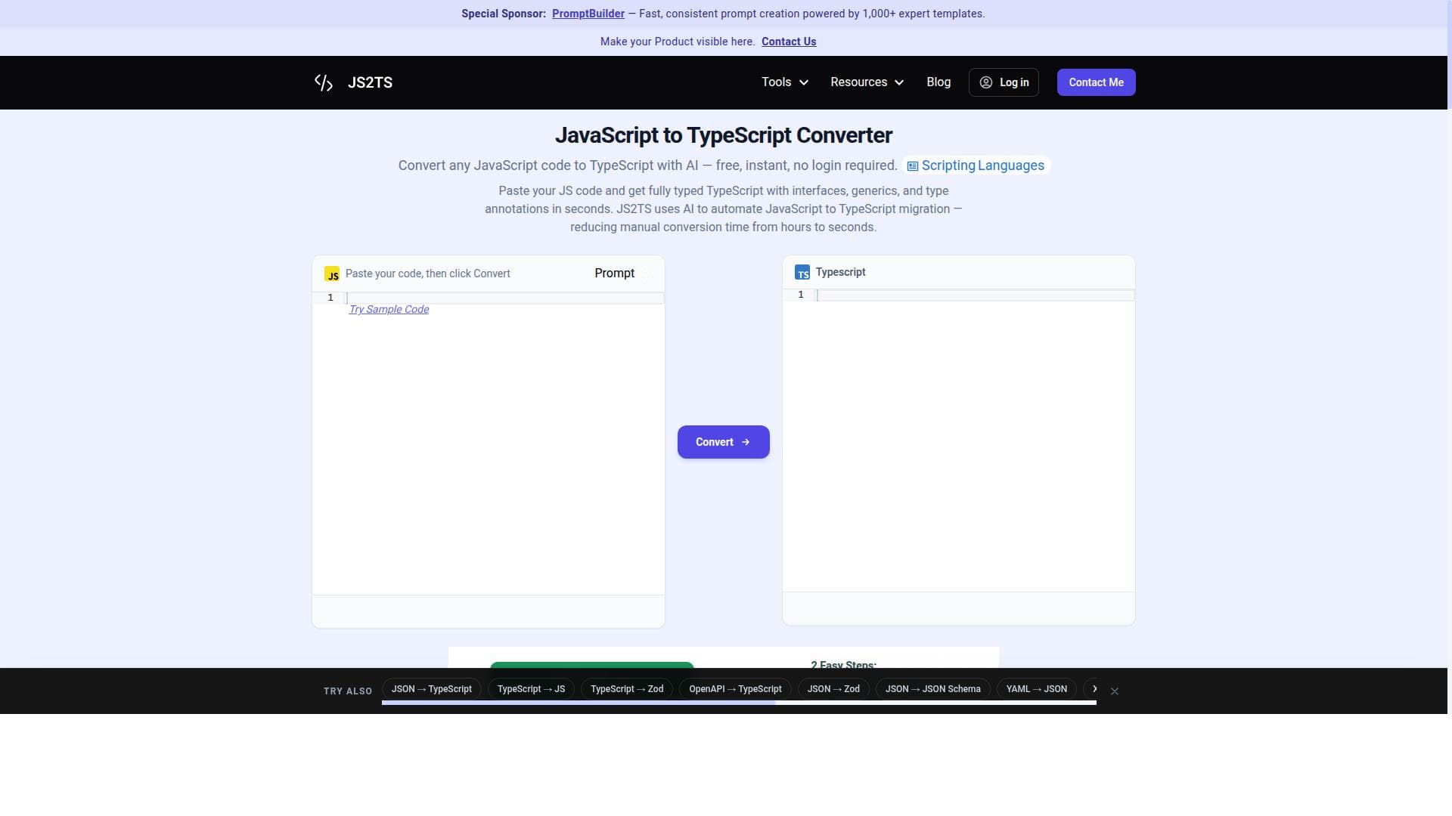1452x816 pixels.
Task: Select JSON → JSON Schema chip
Action: click(932, 689)
